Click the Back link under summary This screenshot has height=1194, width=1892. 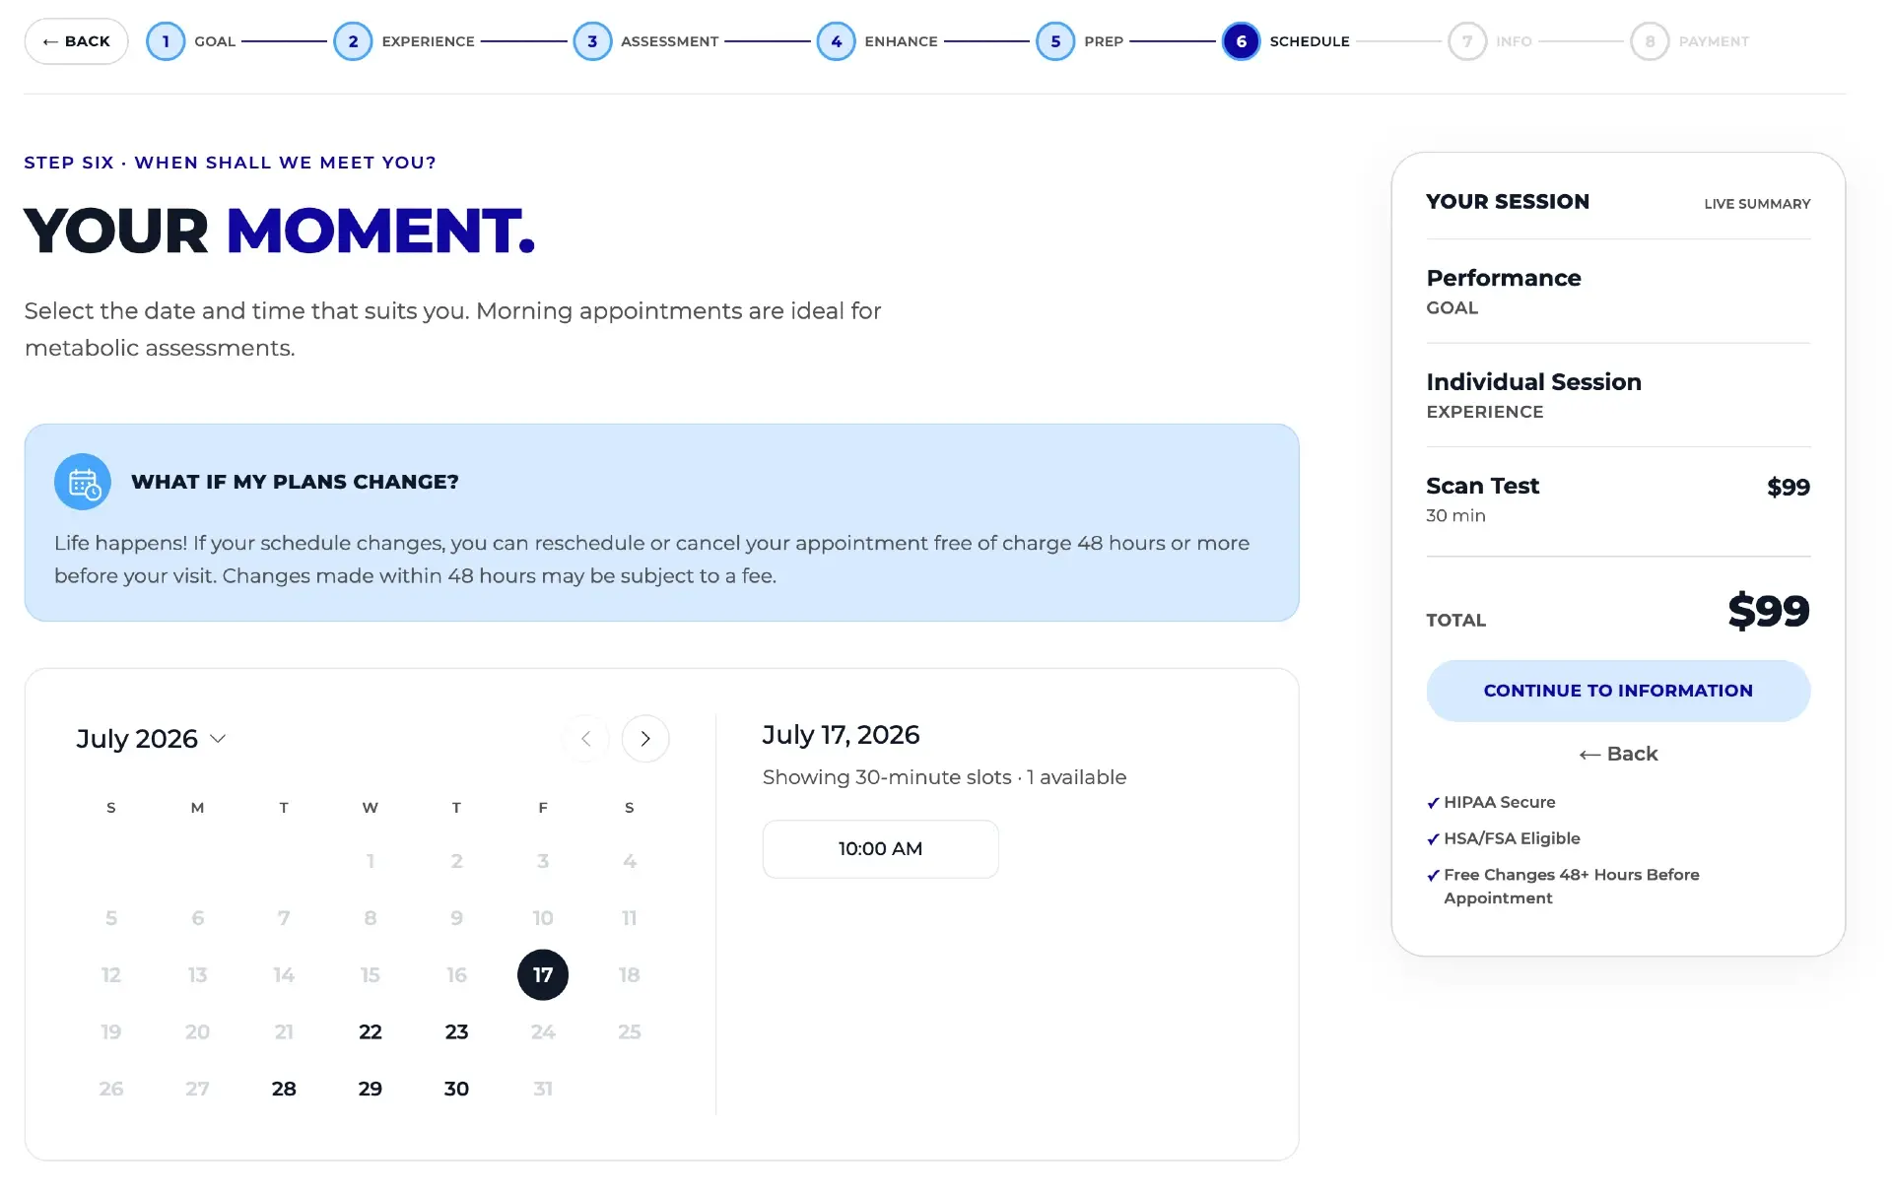(x=1618, y=754)
